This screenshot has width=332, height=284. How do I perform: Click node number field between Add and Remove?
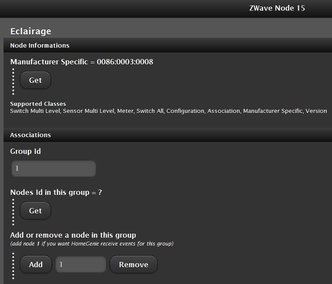[x=81, y=265]
